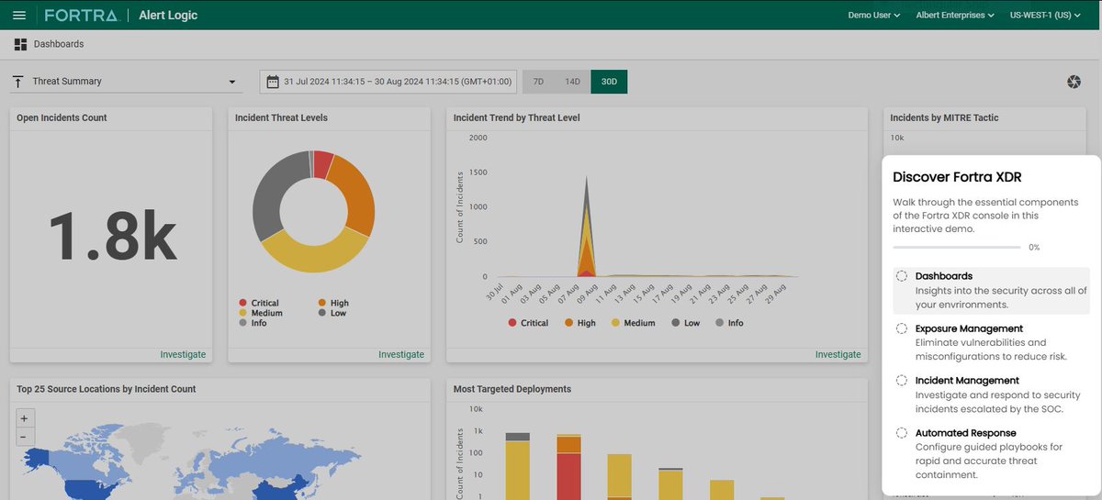Toggle High series in trend chart legend
The width and height of the screenshot is (1102, 500).
click(x=580, y=323)
